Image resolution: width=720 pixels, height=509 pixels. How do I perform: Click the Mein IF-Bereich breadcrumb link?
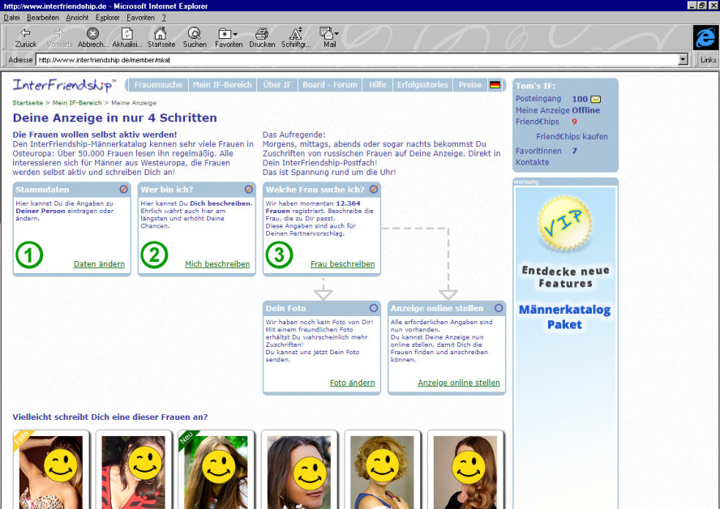point(77,103)
